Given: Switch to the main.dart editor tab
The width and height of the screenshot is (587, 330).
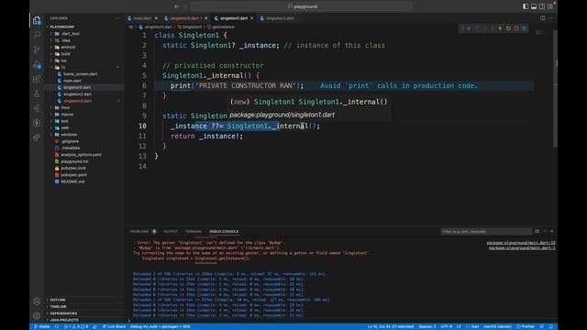Looking at the screenshot, I should 143,18.
